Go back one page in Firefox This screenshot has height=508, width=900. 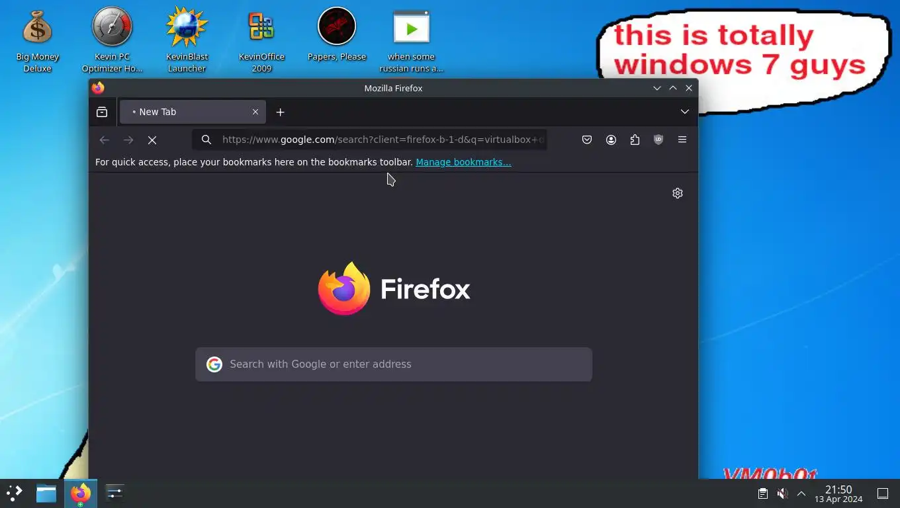(x=104, y=140)
